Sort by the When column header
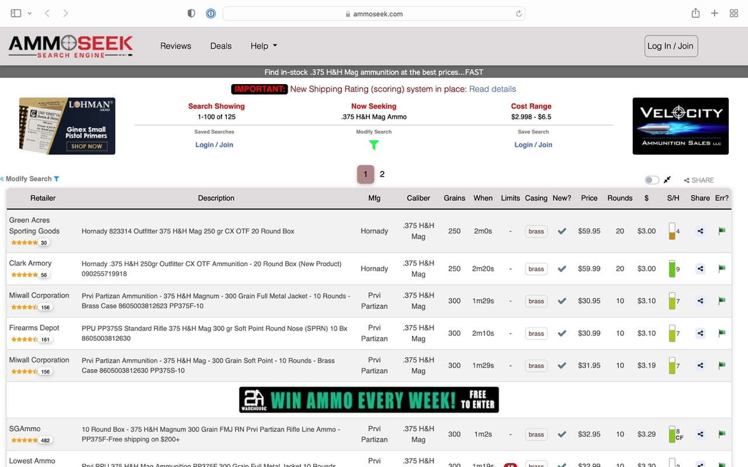This screenshot has height=467, width=748. (x=483, y=198)
